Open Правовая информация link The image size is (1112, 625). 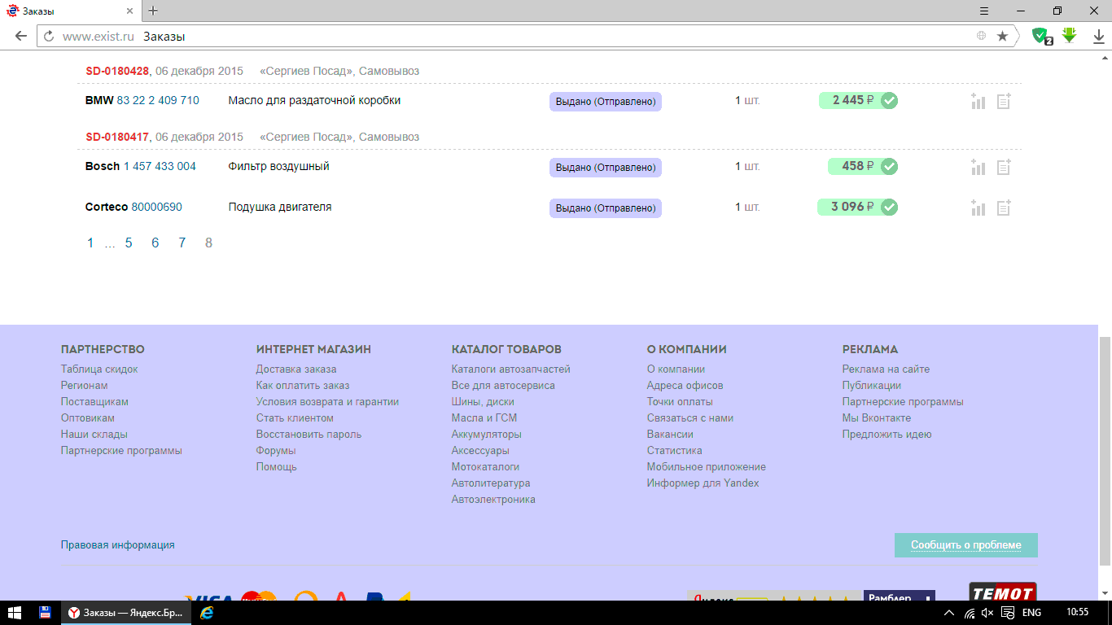point(118,545)
